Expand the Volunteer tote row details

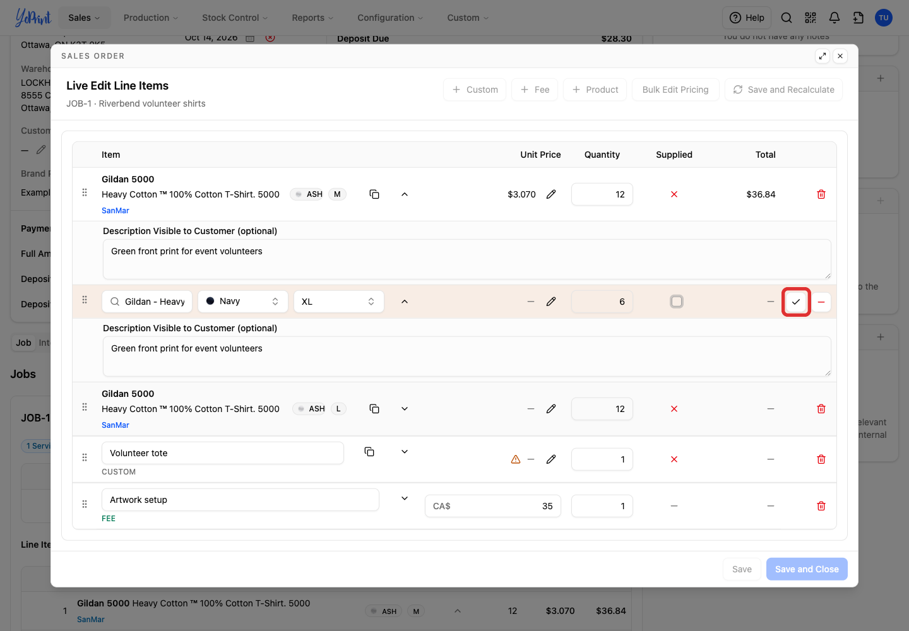pyautogui.click(x=405, y=452)
